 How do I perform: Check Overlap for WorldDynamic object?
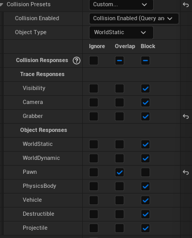120,158
